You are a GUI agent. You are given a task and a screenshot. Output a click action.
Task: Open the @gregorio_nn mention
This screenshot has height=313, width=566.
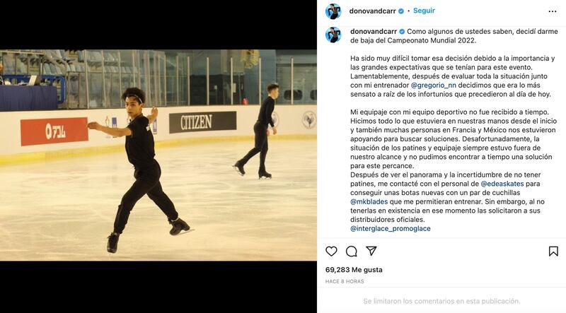coord(434,85)
